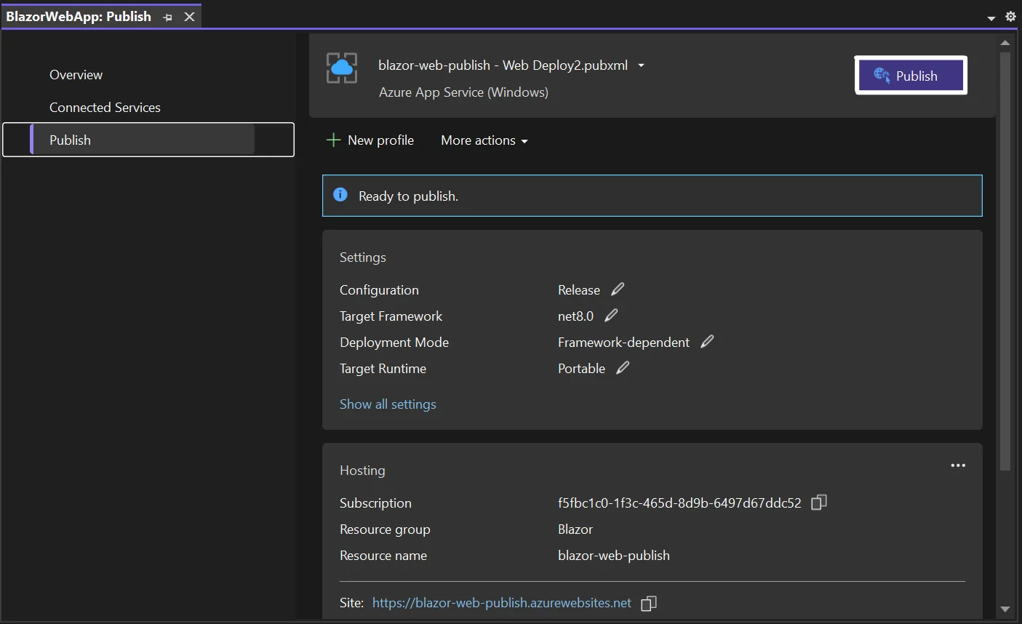The width and height of the screenshot is (1022, 624).
Task: Open the Connected Services page
Action: point(105,108)
